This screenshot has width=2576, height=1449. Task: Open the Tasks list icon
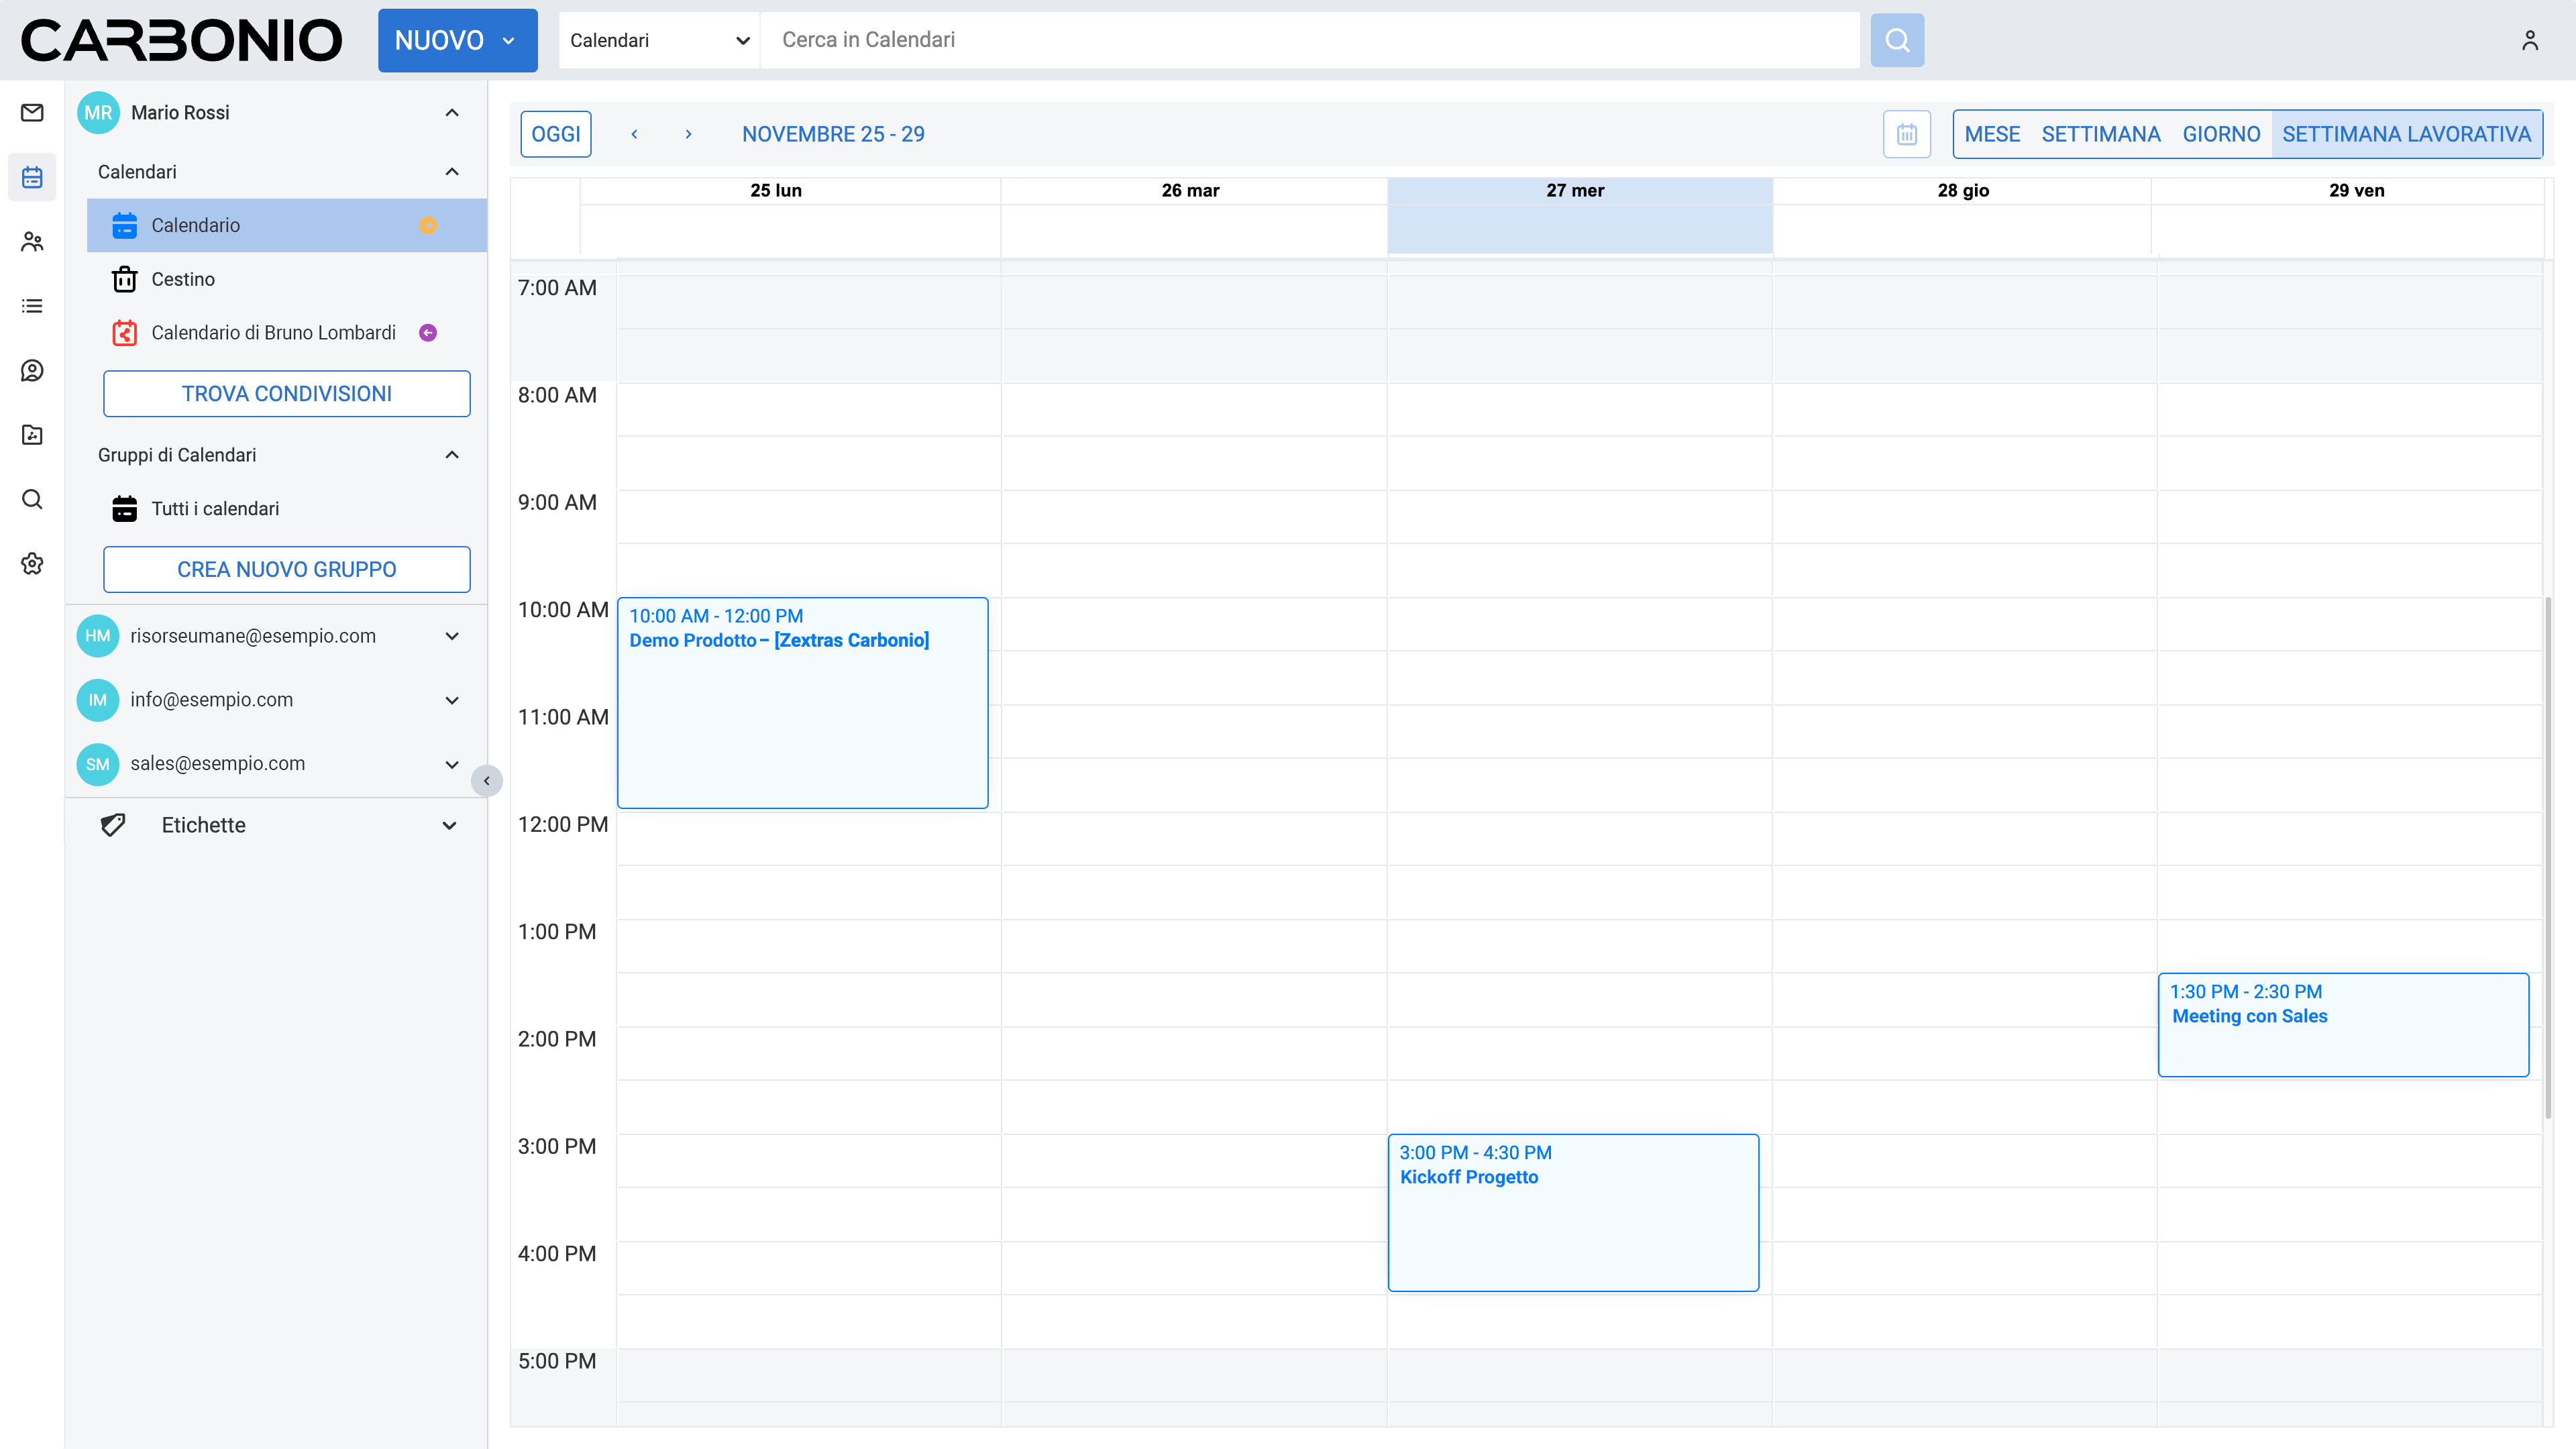point(32,306)
